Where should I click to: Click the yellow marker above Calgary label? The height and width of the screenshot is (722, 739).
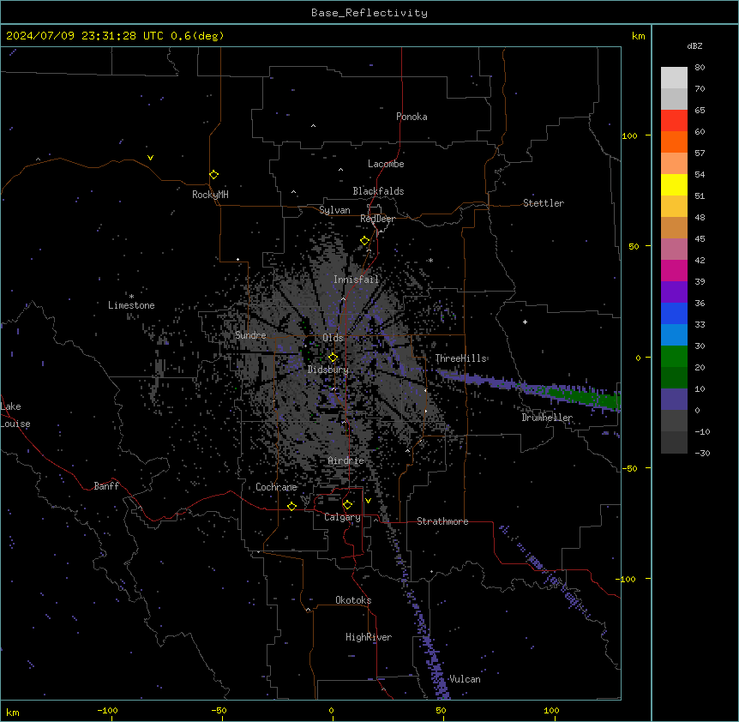pos(347,505)
